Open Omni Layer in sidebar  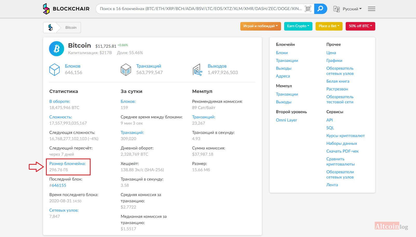coord(287,120)
